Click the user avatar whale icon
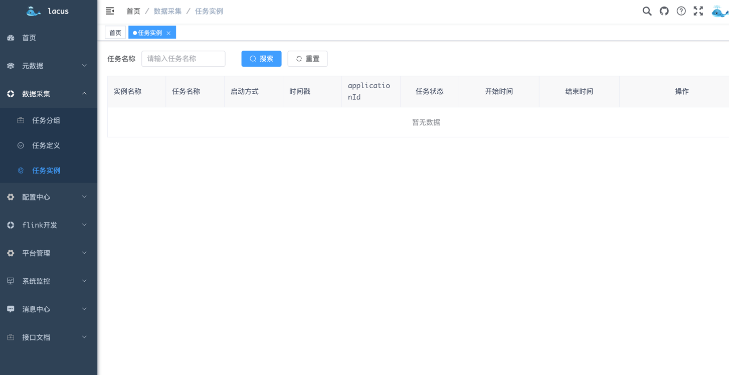This screenshot has height=375, width=729. (720, 11)
